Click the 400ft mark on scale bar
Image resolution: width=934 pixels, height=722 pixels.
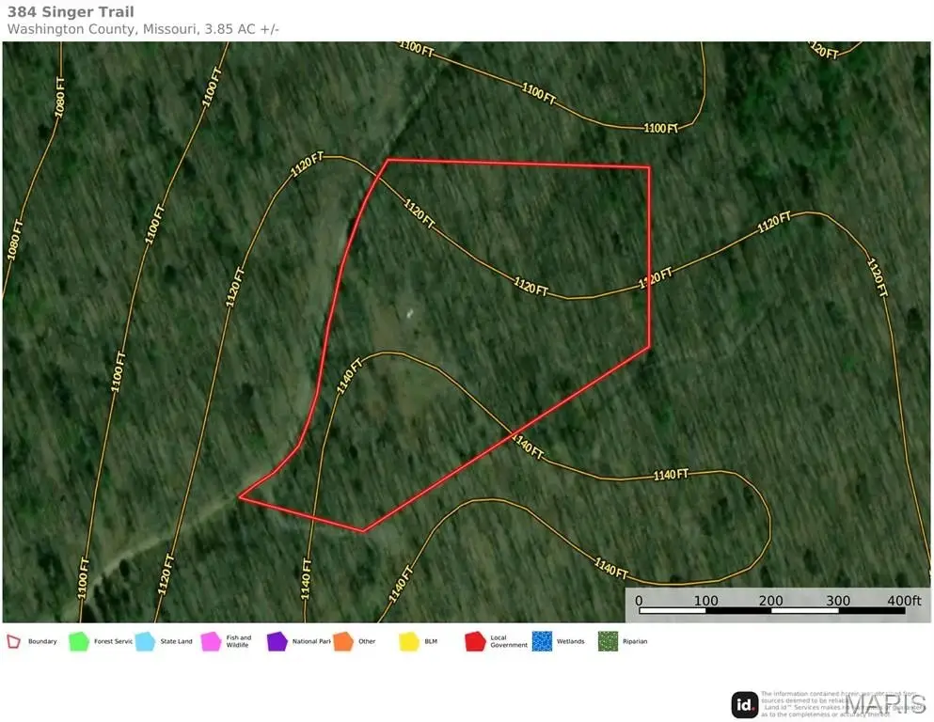pyautogui.click(x=903, y=601)
